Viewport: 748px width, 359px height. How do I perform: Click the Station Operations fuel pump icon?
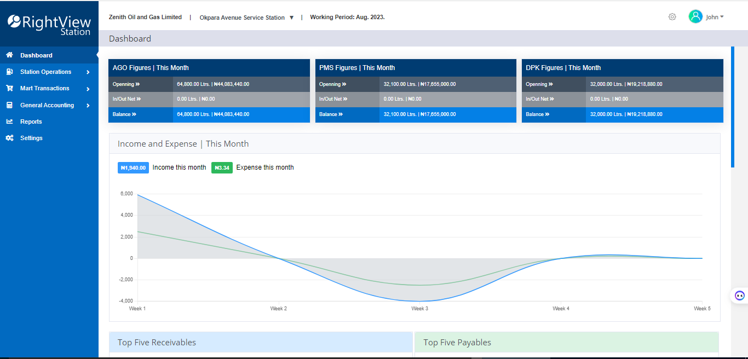[9, 72]
